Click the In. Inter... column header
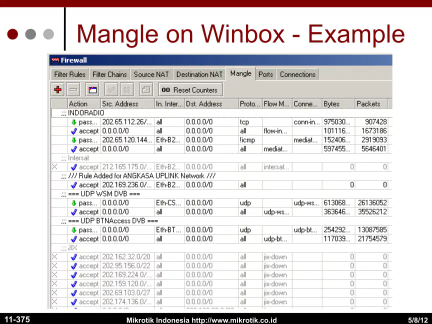The height and width of the screenshot is (324, 432). [x=169, y=104]
